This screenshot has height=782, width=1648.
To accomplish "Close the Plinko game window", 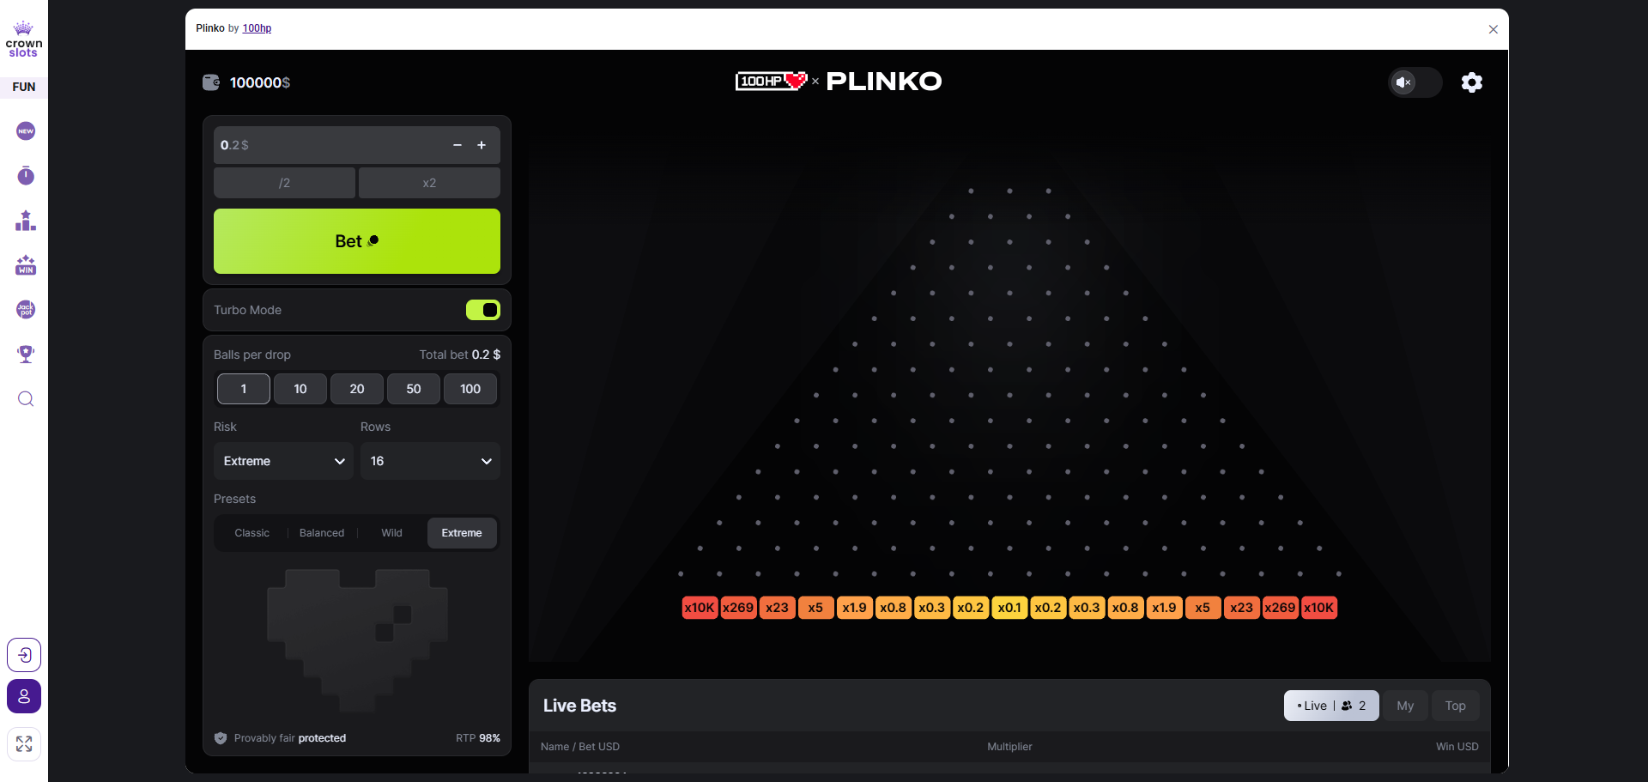I will (1493, 29).
